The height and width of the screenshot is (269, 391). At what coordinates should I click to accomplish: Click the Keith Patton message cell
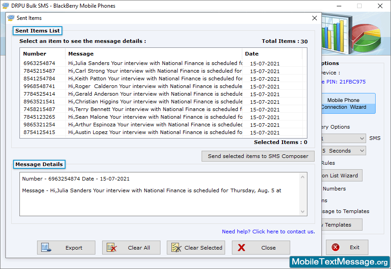(155, 79)
